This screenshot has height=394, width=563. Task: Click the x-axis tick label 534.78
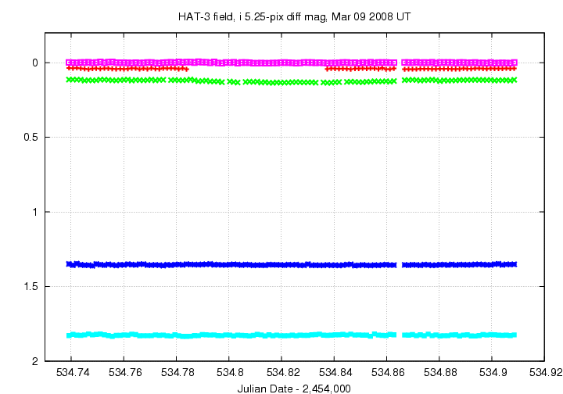point(178,372)
